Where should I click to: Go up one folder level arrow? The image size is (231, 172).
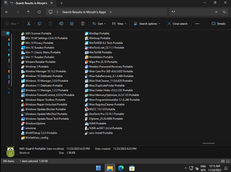point(28,12)
